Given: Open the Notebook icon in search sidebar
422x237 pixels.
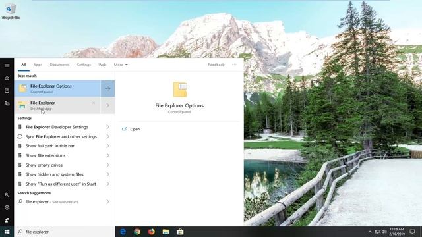Looking at the screenshot, I should (x=7, y=91).
